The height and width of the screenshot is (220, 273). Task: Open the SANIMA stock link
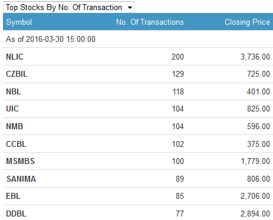tap(21, 179)
